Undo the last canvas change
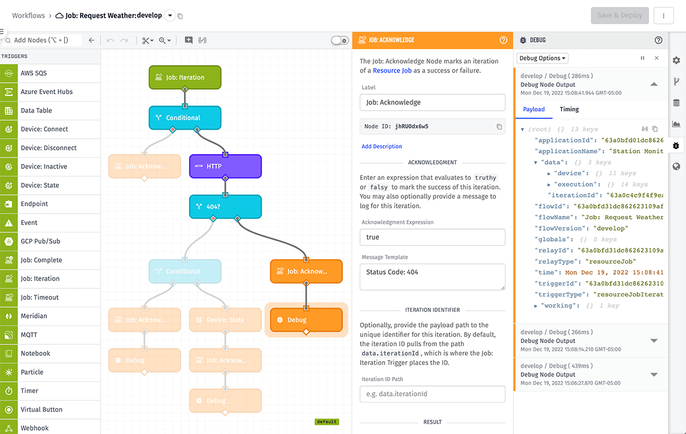Screen dimensions: 686x434 [110, 41]
